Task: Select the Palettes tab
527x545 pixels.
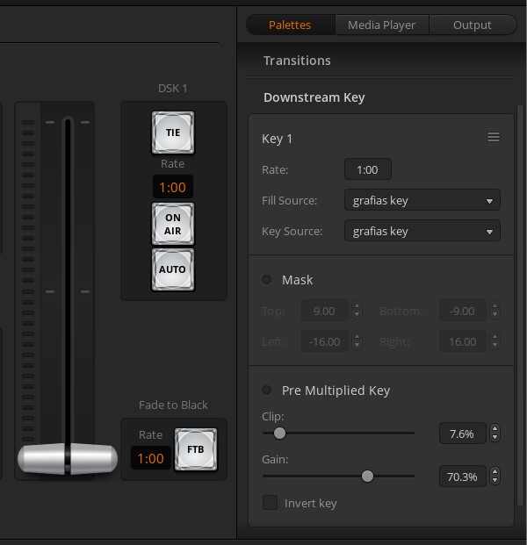Action: [x=290, y=25]
